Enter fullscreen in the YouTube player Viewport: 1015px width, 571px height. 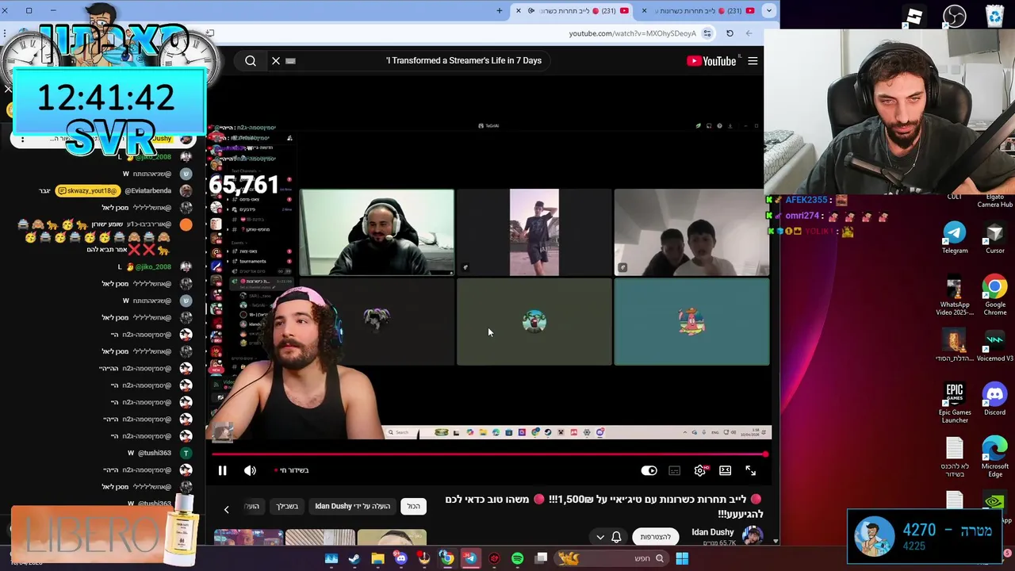point(750,471)
